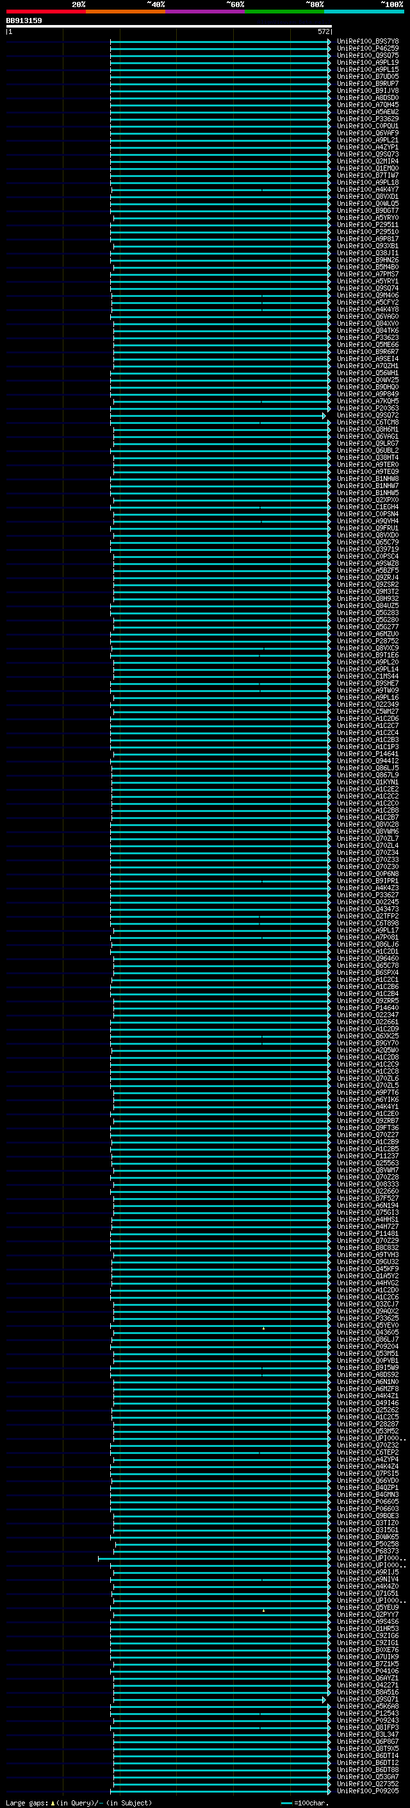Click the UniRef100_P29510 label
Screen dimensions: 410x1808
368,232
